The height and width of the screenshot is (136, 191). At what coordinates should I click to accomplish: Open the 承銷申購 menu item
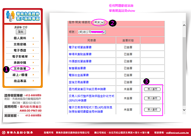(x=20, y=62)
